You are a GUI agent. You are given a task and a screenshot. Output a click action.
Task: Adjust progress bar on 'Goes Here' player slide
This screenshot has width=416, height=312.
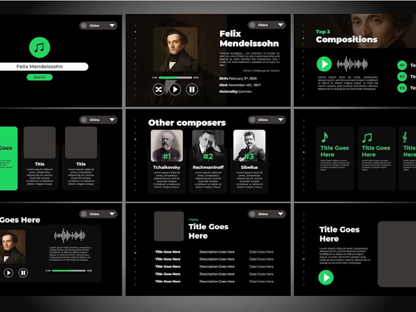click(x=69, y=270)
